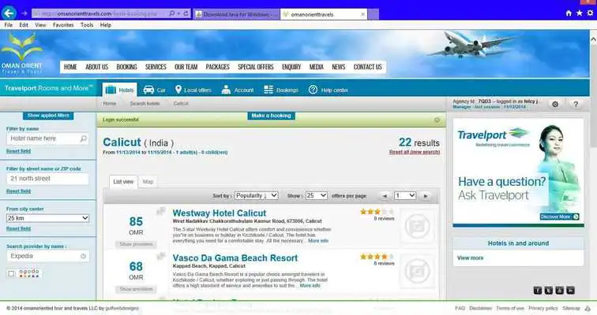Open the Favorites menu
Viewport: 597px width, 315px height.
coord(63,25)
